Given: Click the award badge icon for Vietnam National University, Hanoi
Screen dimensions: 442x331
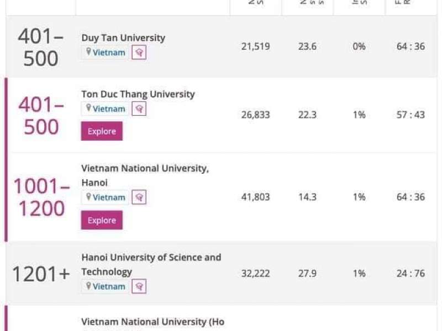Looking at the screenshot, I should tap(139, 197).
